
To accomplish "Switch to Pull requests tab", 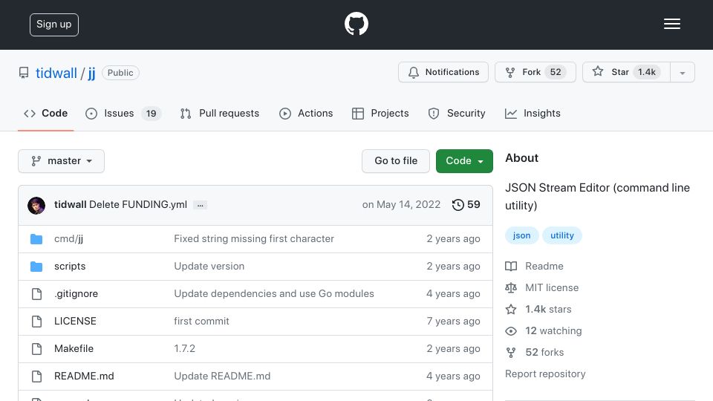I will [220, 113].
